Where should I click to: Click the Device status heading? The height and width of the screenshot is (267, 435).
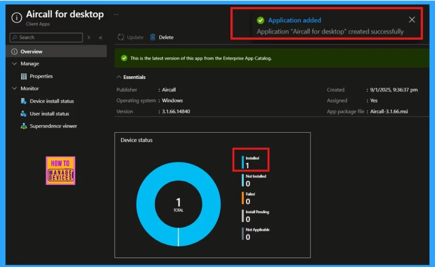(136, 140)
